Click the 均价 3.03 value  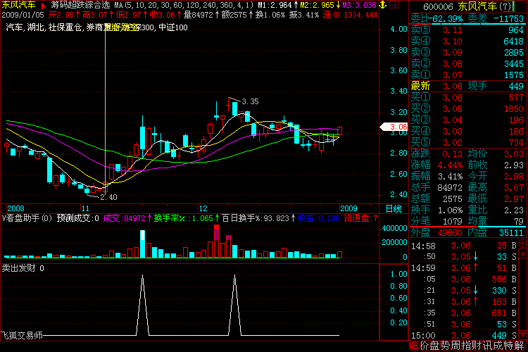coord(513,154)
